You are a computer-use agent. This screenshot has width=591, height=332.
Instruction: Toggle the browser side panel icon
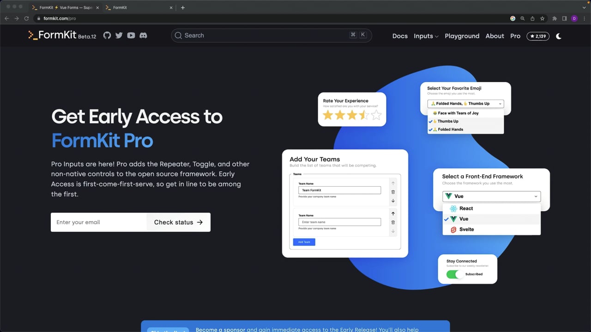coord(564,18)
